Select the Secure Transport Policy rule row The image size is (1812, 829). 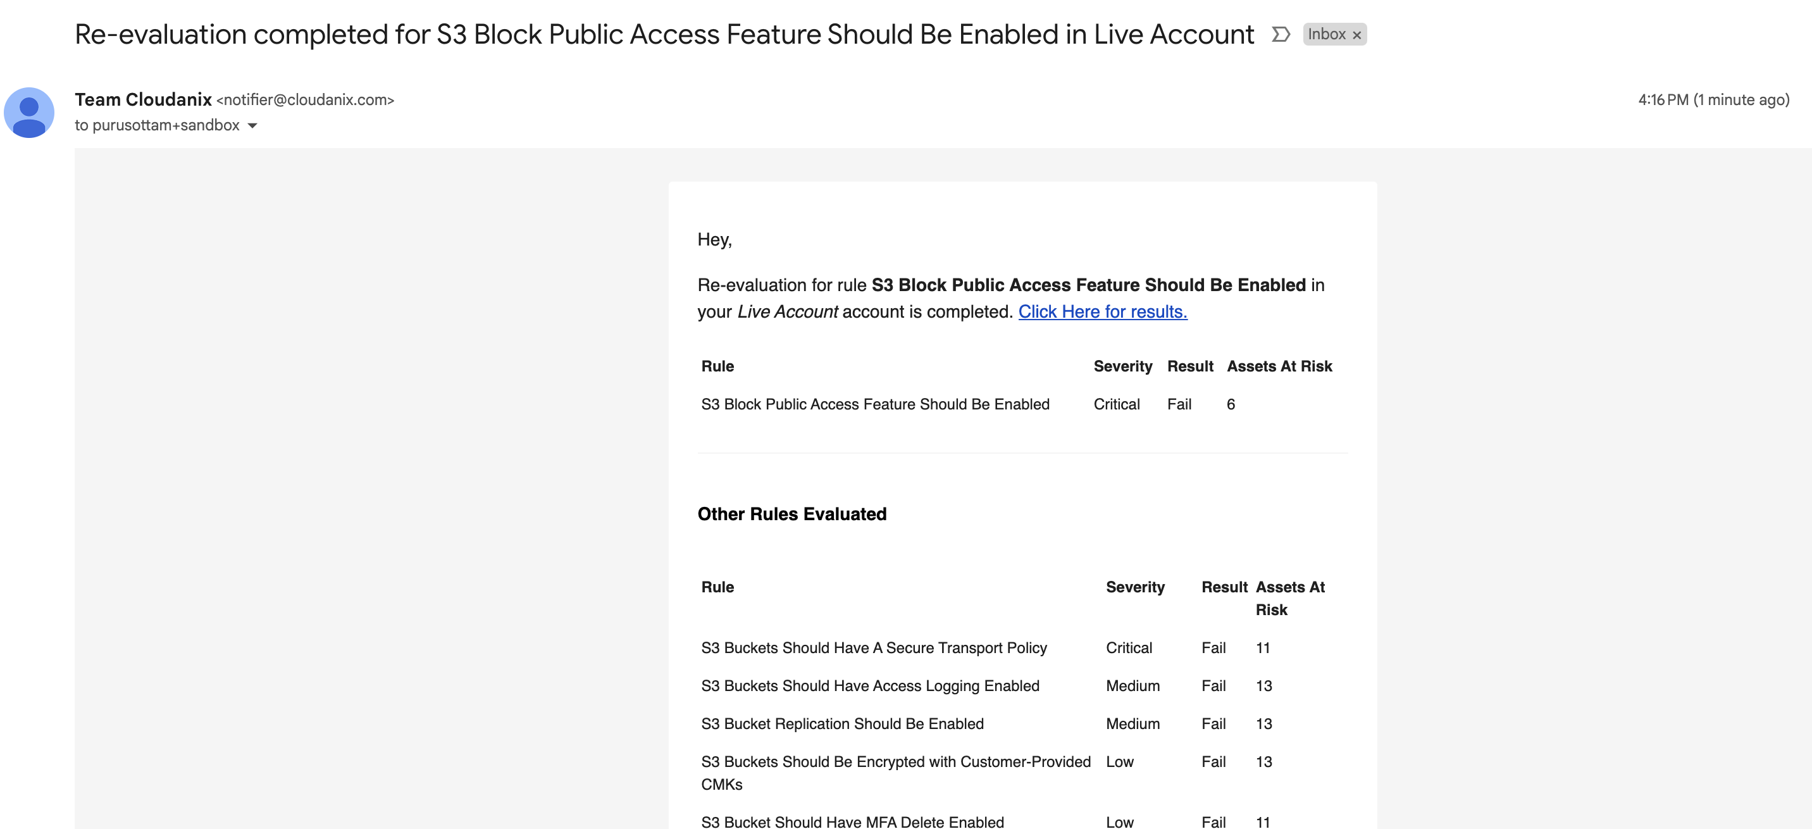point(874,647)
